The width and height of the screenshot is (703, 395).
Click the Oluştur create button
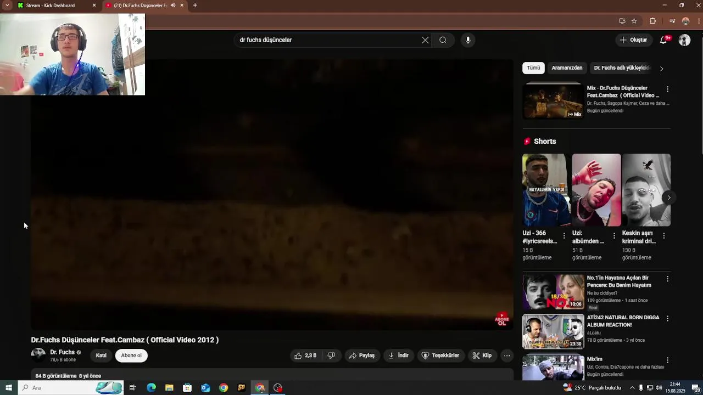tap(633, 40)
